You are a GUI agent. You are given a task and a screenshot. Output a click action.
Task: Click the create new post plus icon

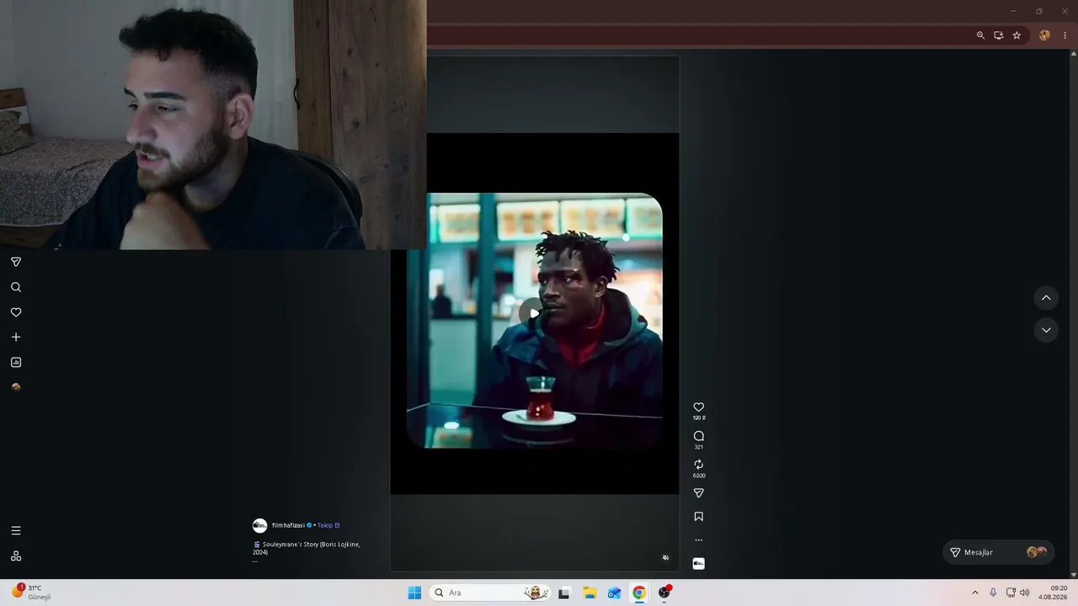[16, 337]
